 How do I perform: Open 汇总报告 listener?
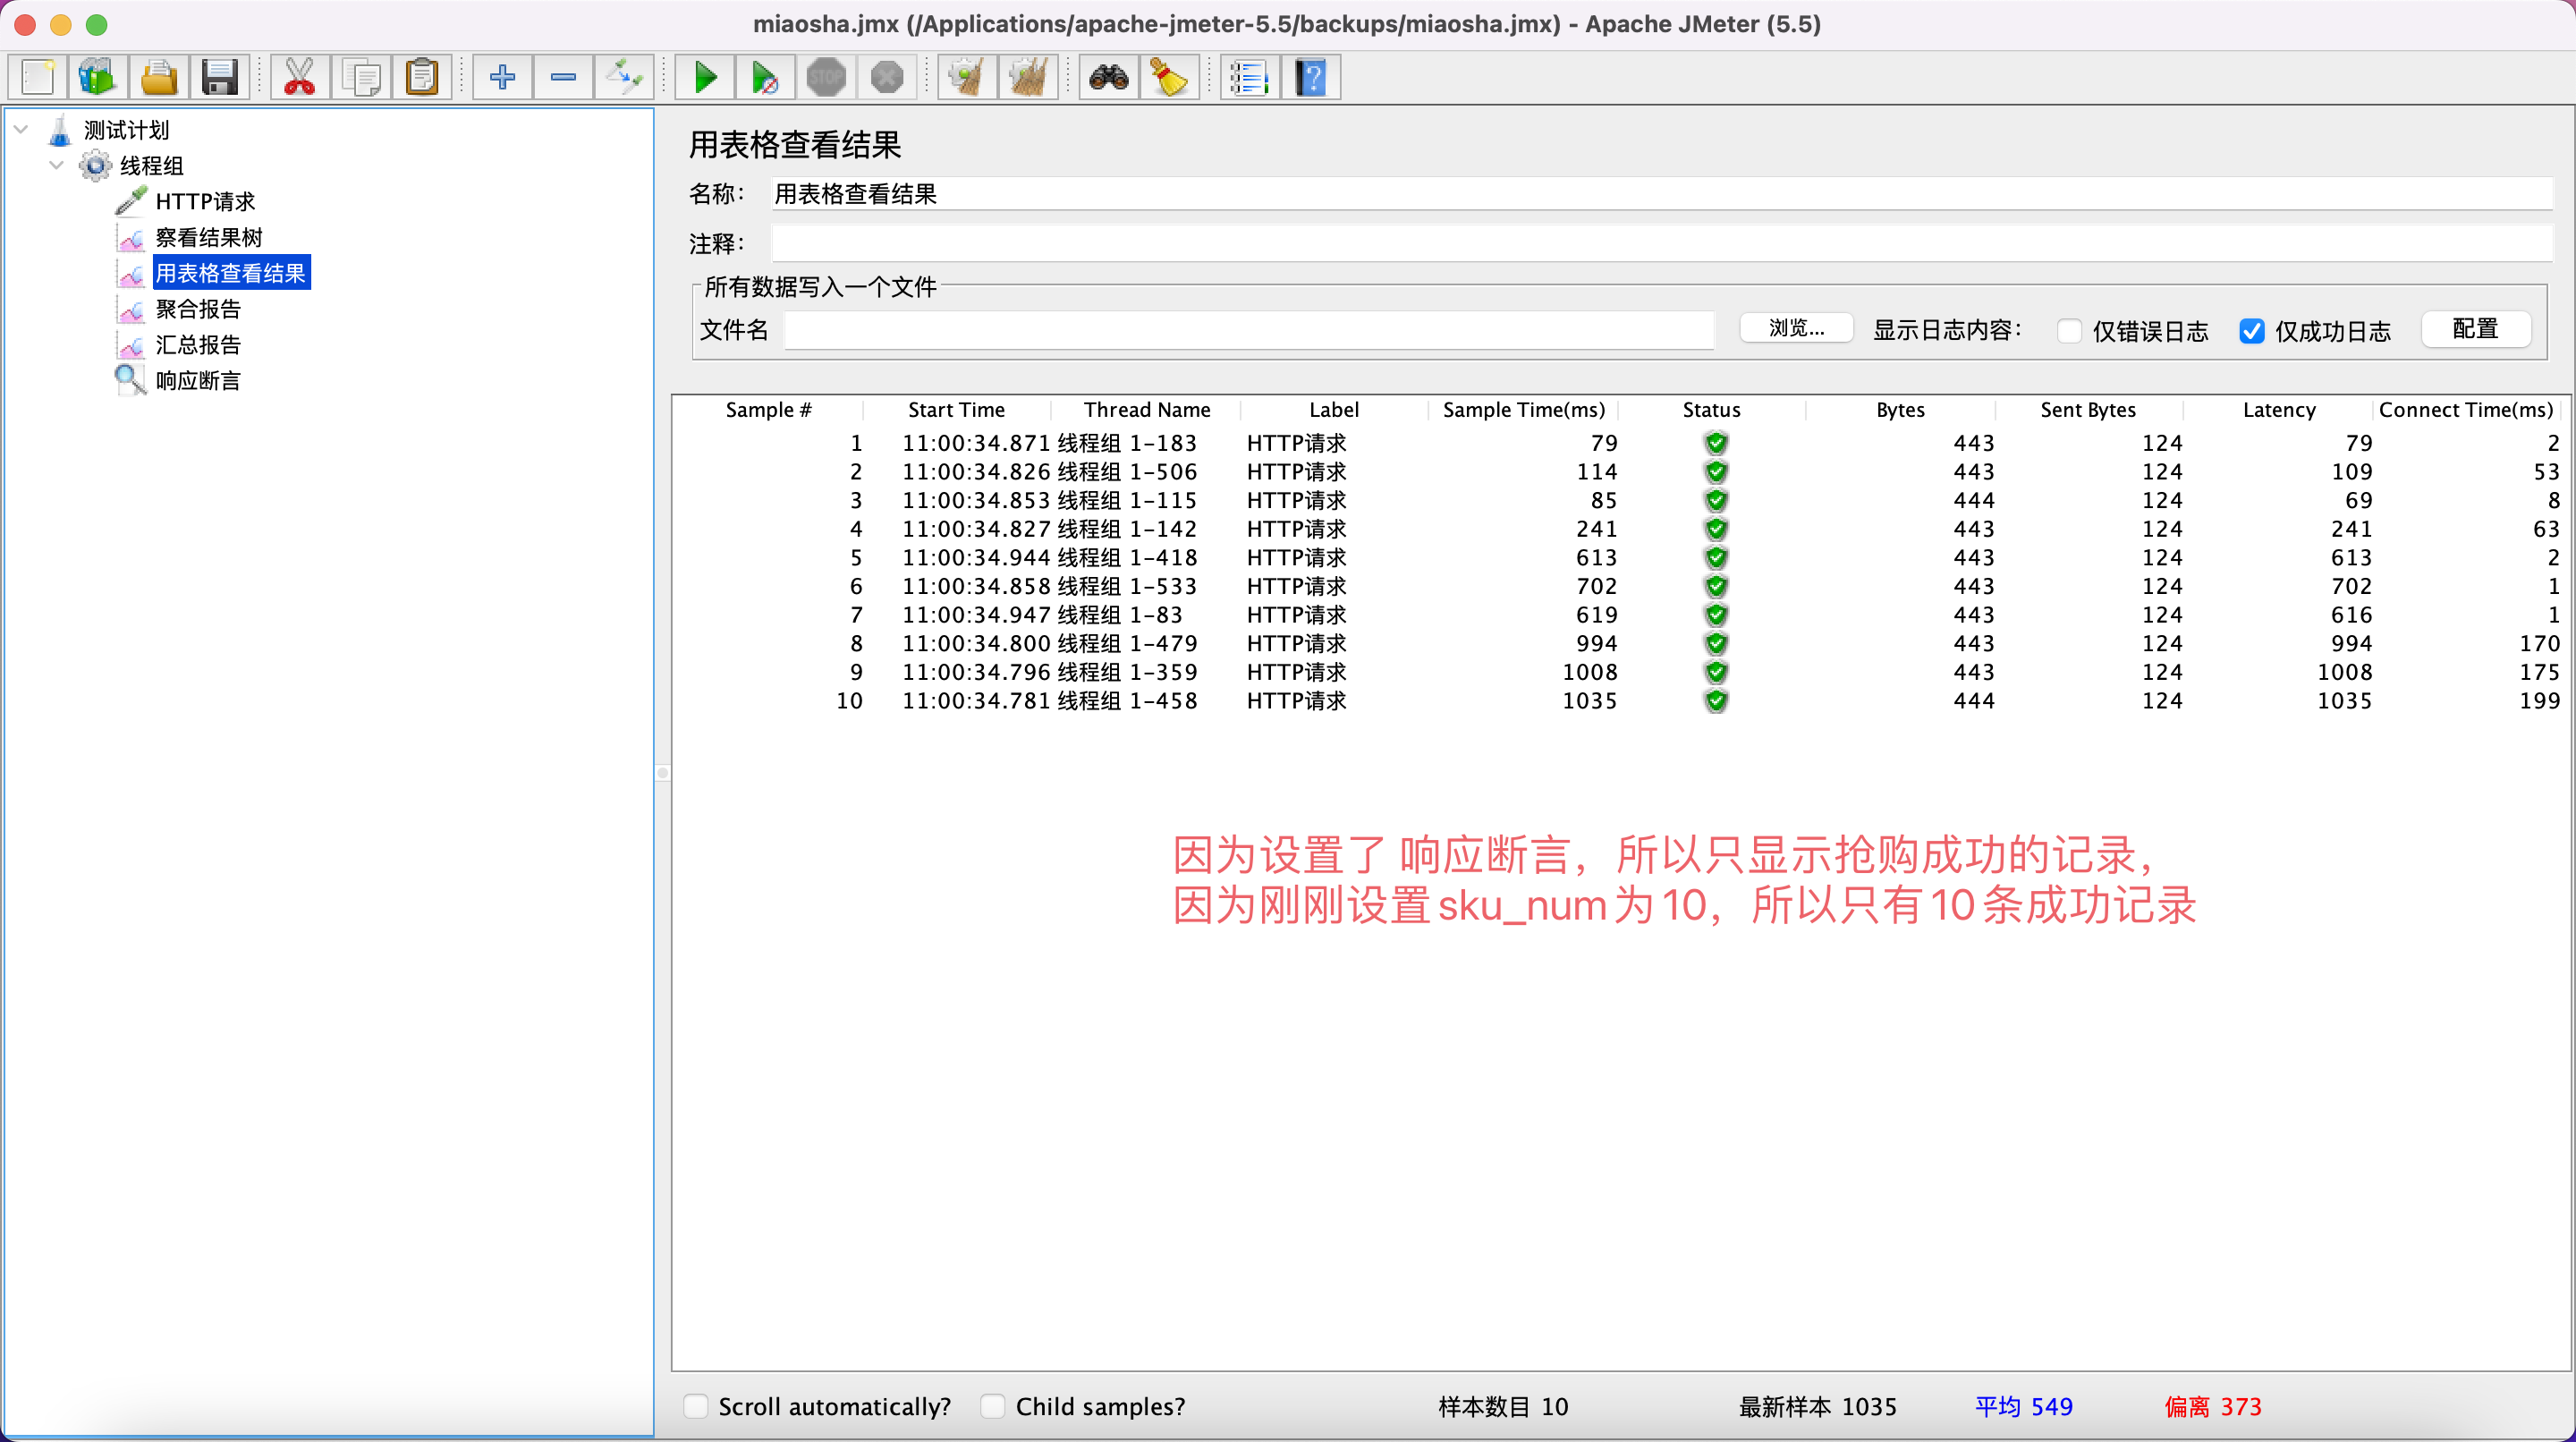click(x=198, y=345)
